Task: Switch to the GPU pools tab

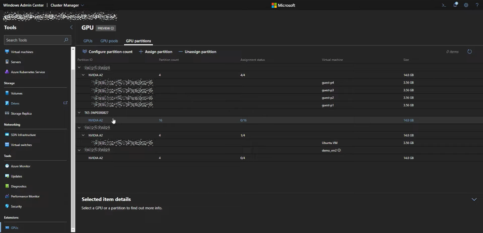Action: [109, 41]
